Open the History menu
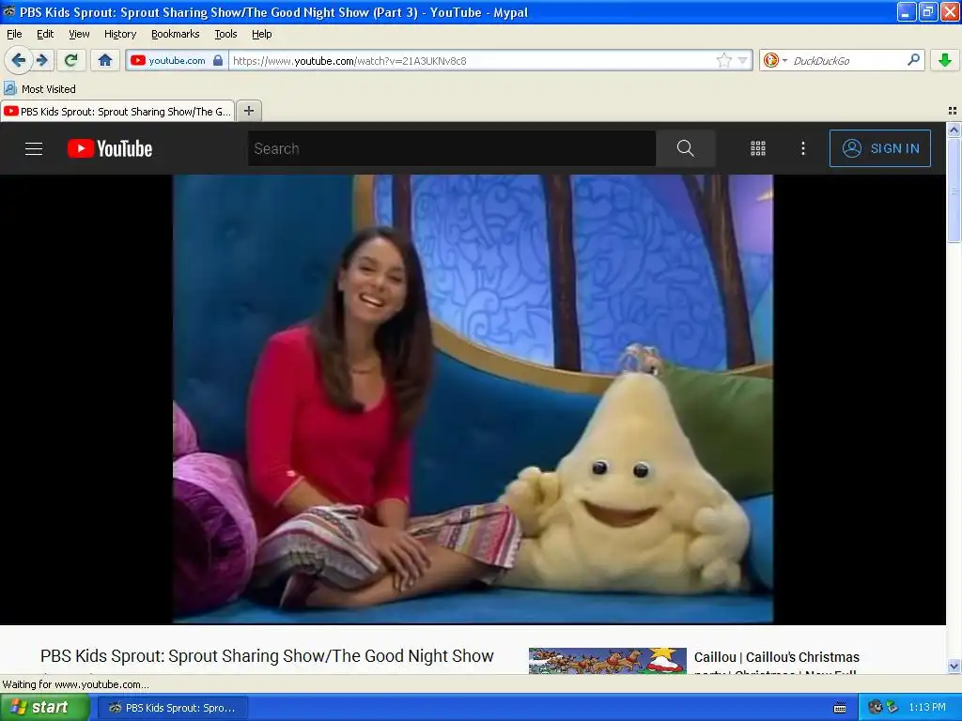Image resolution: width=962 pixels, height=721 pixels. coord(119,34)
